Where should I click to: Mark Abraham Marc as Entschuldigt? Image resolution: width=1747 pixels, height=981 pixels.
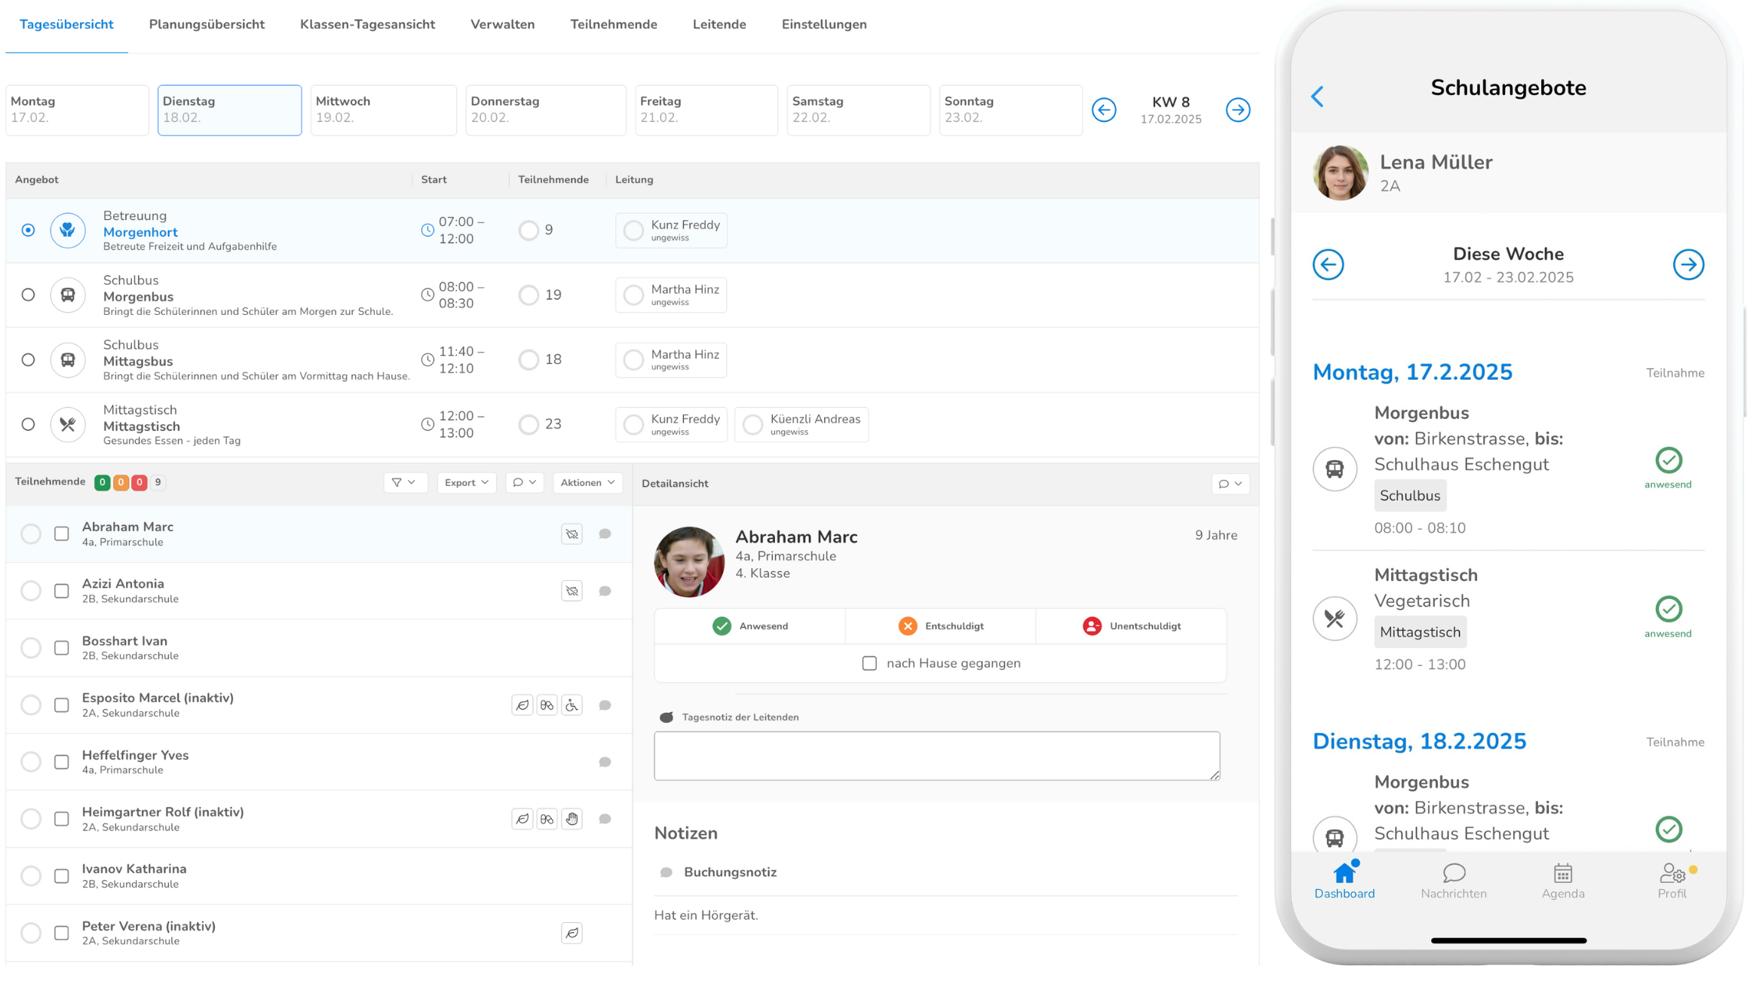click(940, 626)
